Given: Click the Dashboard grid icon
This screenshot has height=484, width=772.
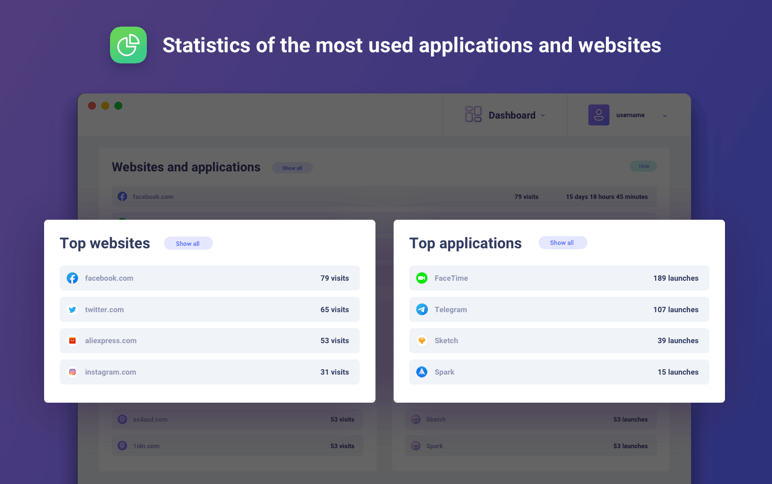Looking at the screenshot, I should pyautogui.click(x=473, y=114).
